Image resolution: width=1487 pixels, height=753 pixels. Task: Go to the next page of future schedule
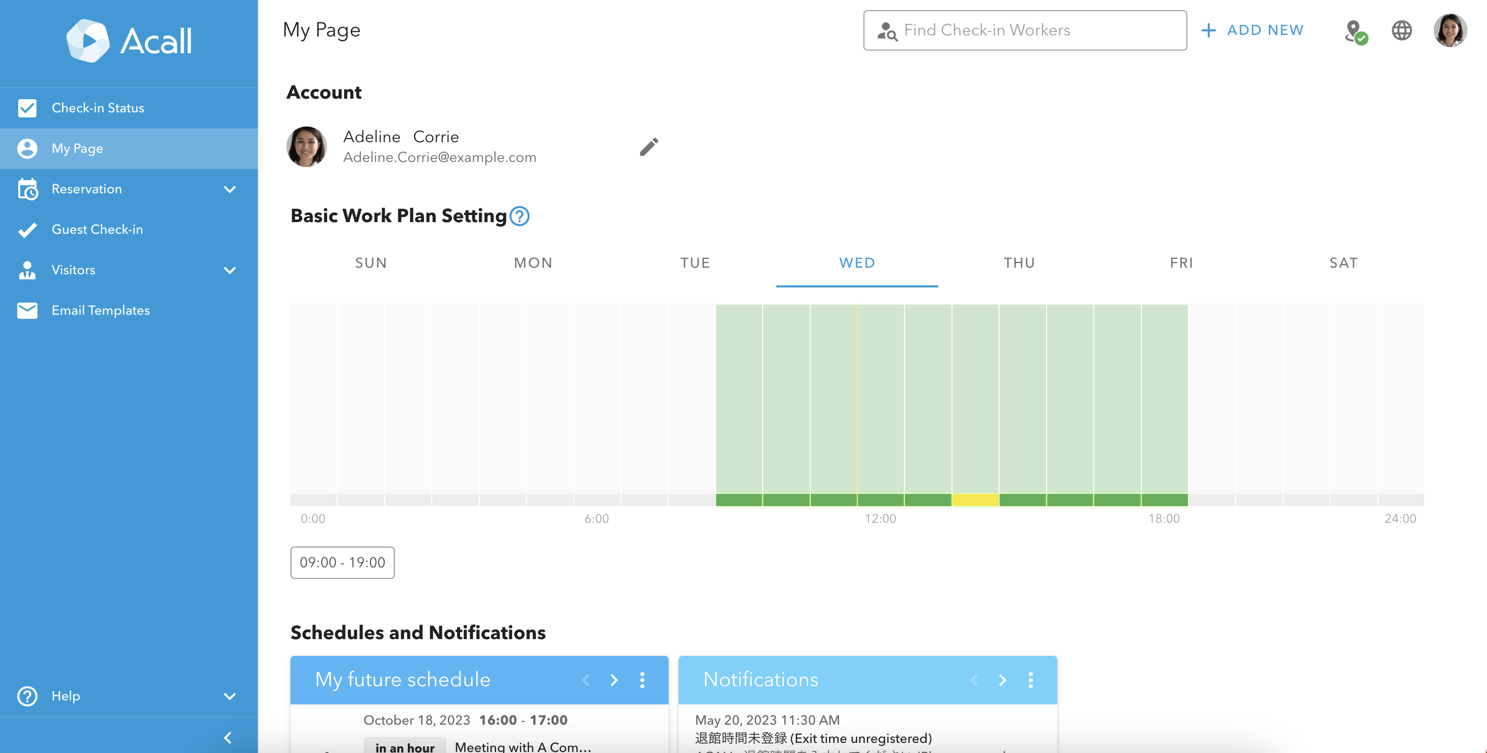coord(613,680)
